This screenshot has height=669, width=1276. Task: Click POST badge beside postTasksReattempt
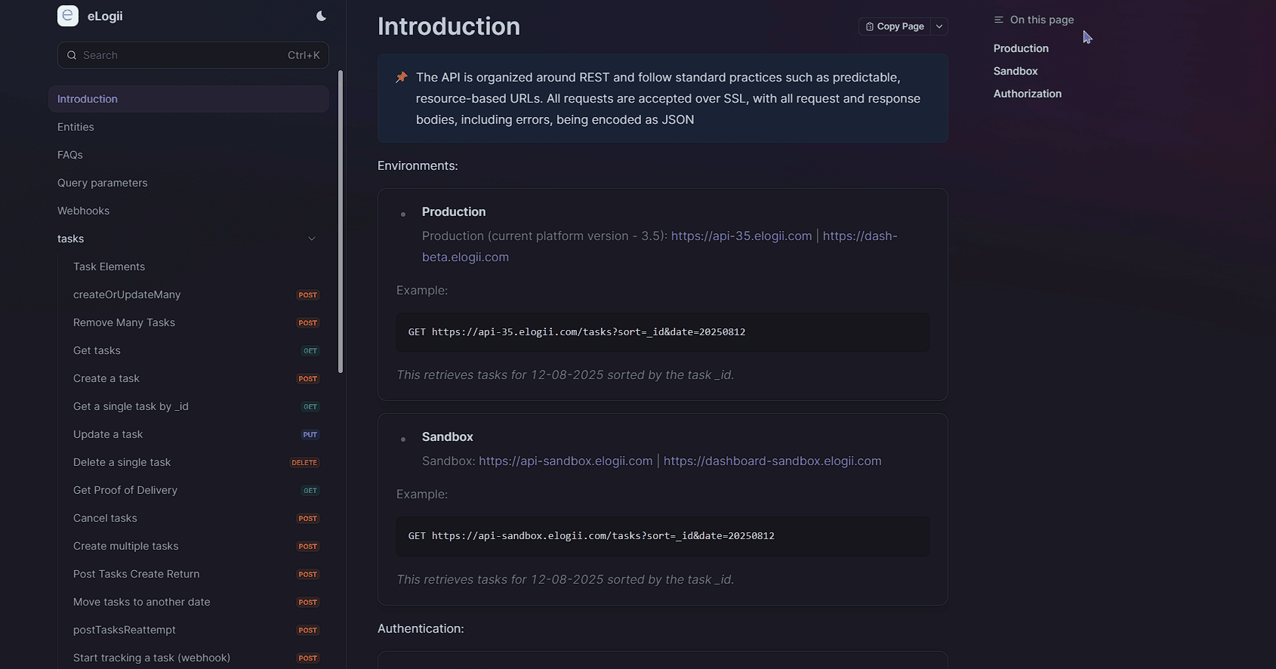click(307, 630)
